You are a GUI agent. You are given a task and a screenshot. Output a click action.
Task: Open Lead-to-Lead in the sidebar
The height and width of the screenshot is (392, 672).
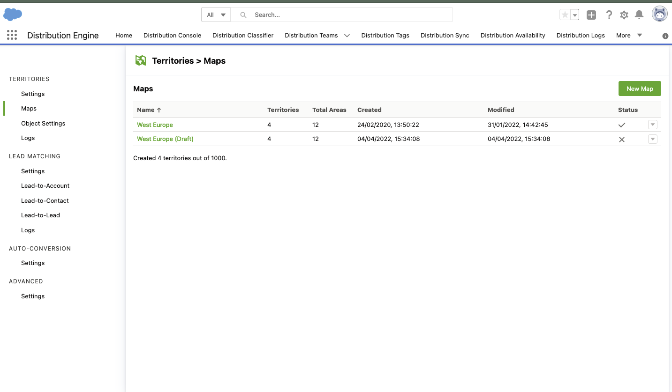pos(40,215)
